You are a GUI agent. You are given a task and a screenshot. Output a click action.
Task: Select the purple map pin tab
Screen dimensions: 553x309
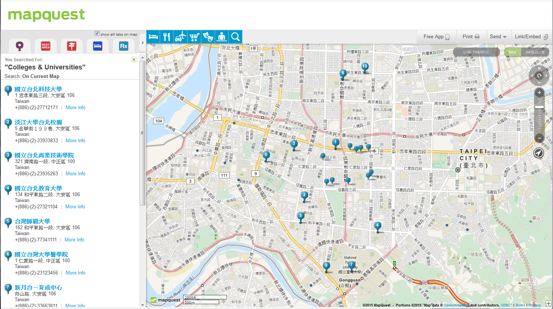(20, 46)
